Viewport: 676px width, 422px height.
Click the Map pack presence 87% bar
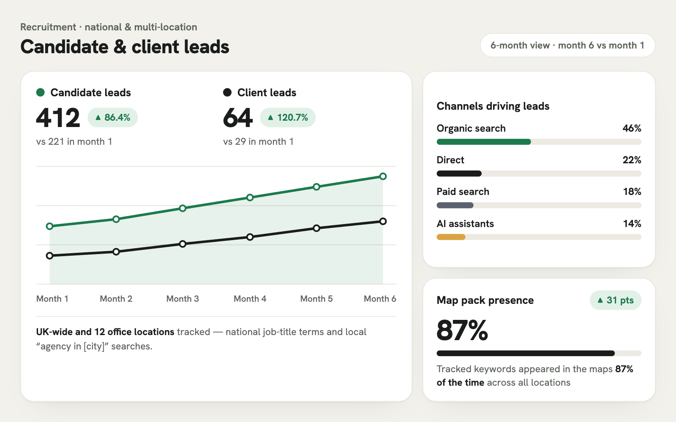click(x=539, y=353)
